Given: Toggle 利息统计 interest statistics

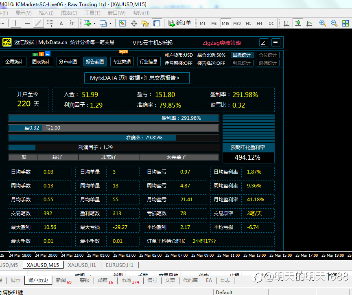Looking at the screenshot, I should pos(242,63).
